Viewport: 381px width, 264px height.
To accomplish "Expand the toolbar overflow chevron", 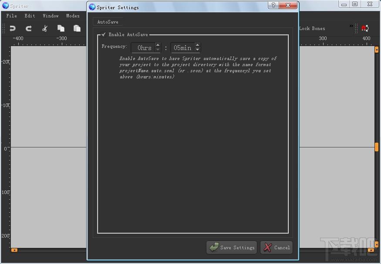I will coord(351,26).
